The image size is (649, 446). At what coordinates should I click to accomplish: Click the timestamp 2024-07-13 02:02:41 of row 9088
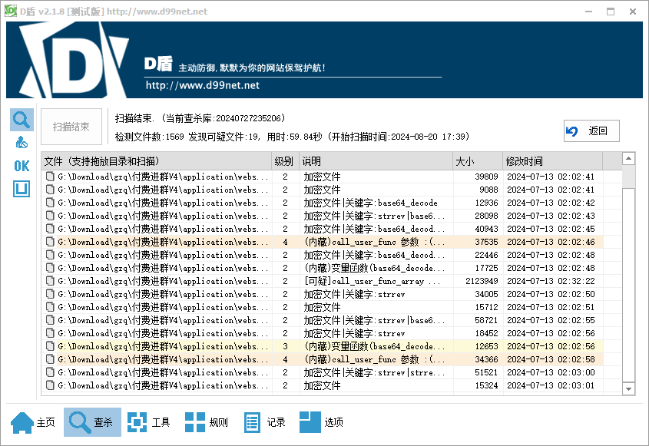[551, 190]
